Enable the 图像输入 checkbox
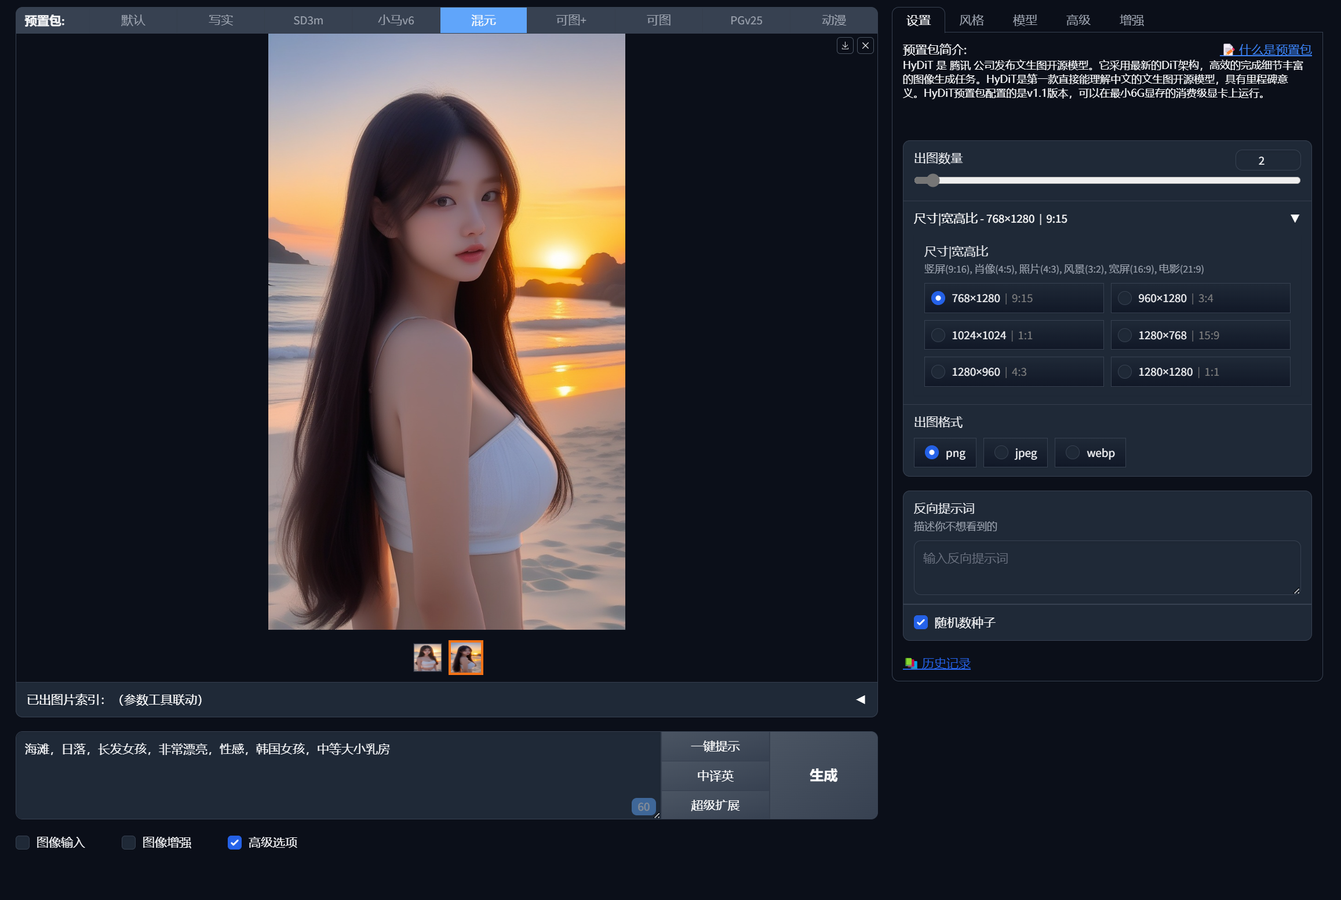 click(x=23, y=842)
